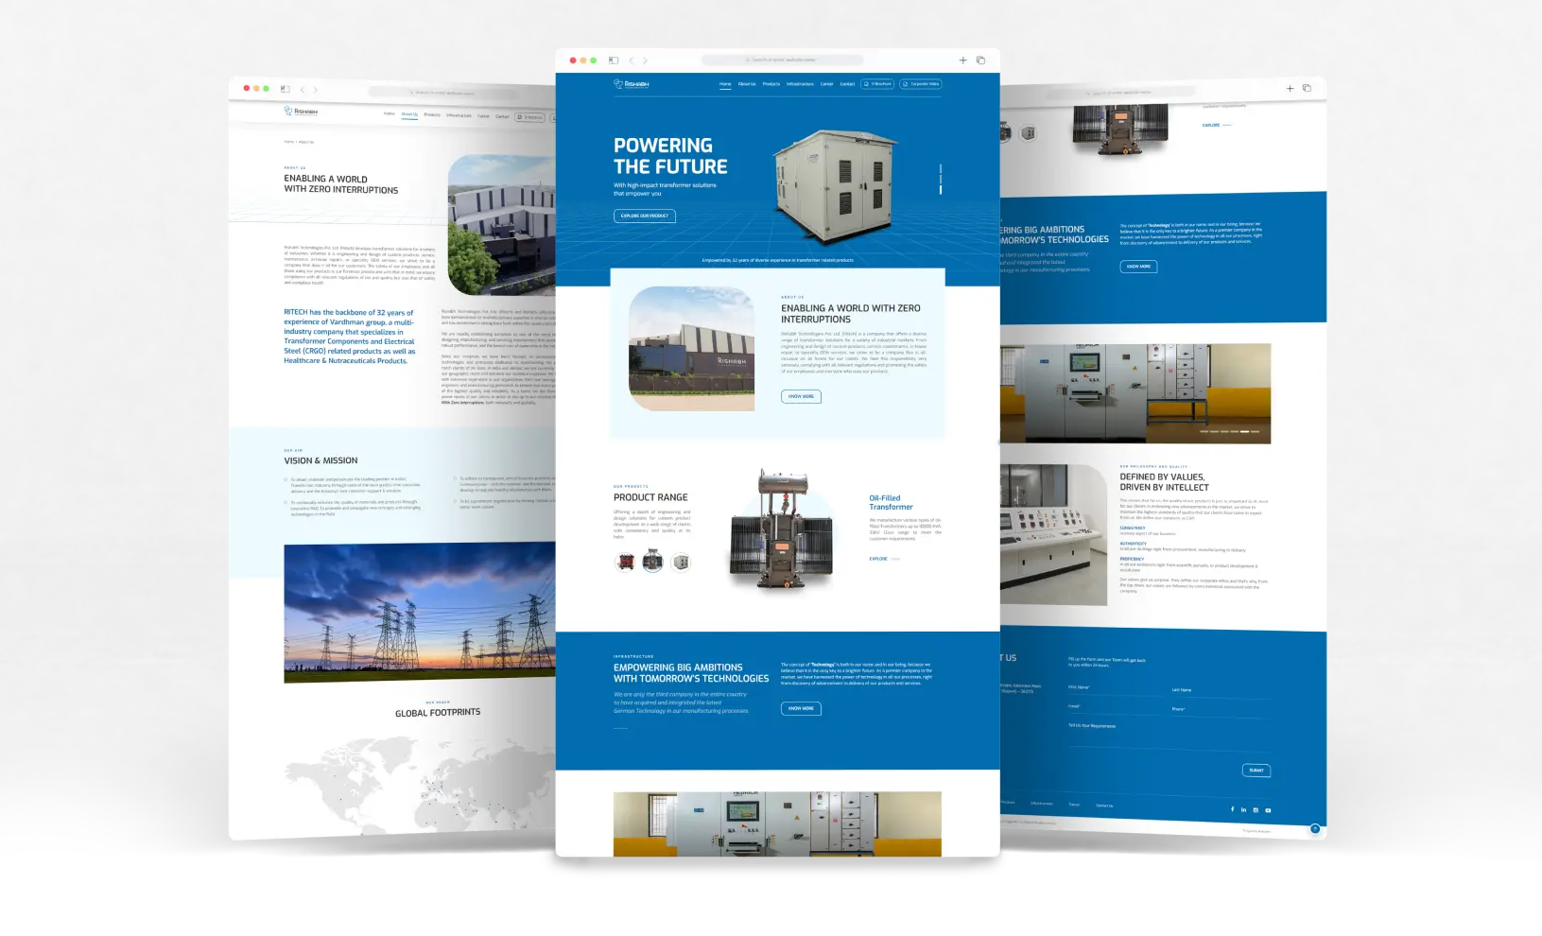Focus the center browser address bar
The width and height of the screenshot is (1542, 936).
(x=782, y=60)
